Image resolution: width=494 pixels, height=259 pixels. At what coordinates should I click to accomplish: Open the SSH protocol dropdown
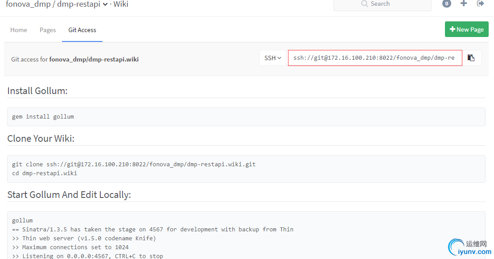coord(273,58)
